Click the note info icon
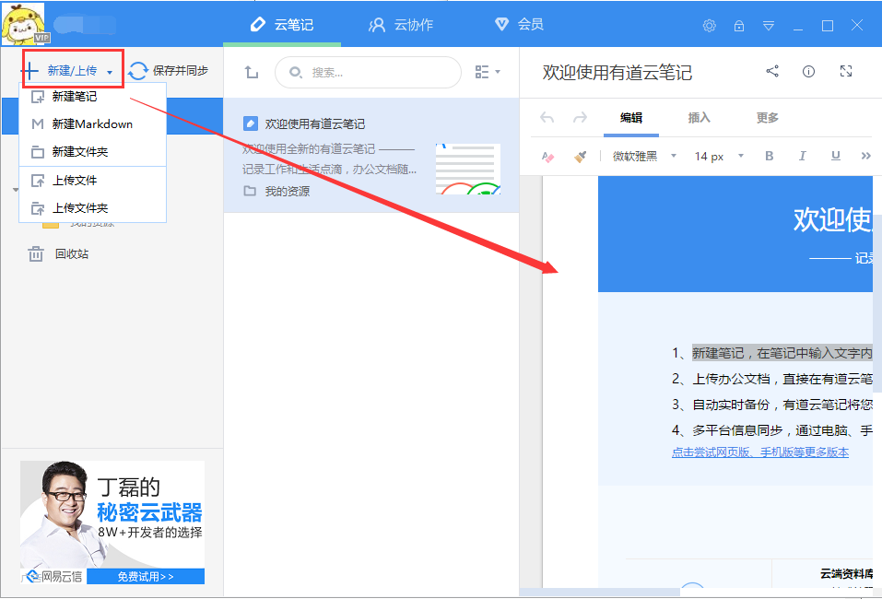The width and height of the screenshot is (882, 599). tap(808, 71)
